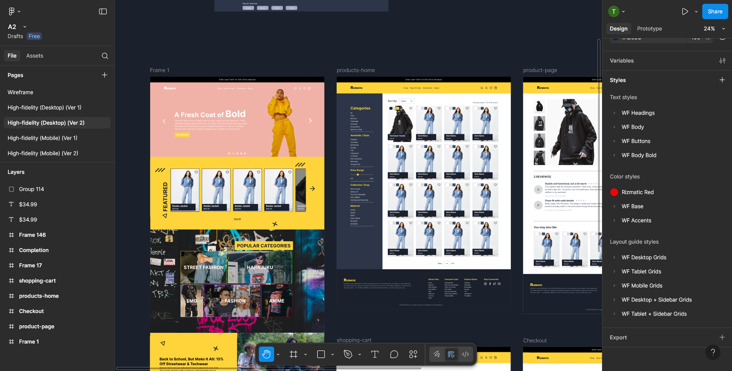Add a new page with plus icon

pyautogui.click(x=104, y=75)
